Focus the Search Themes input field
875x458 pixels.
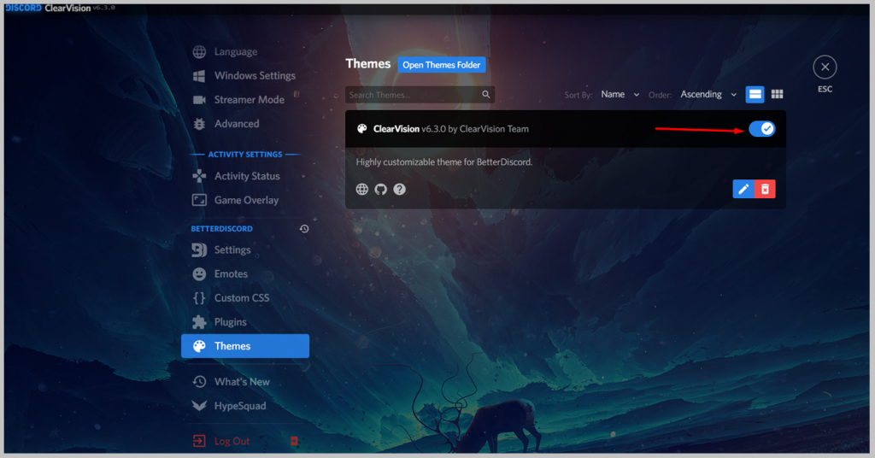pos(420,95)
